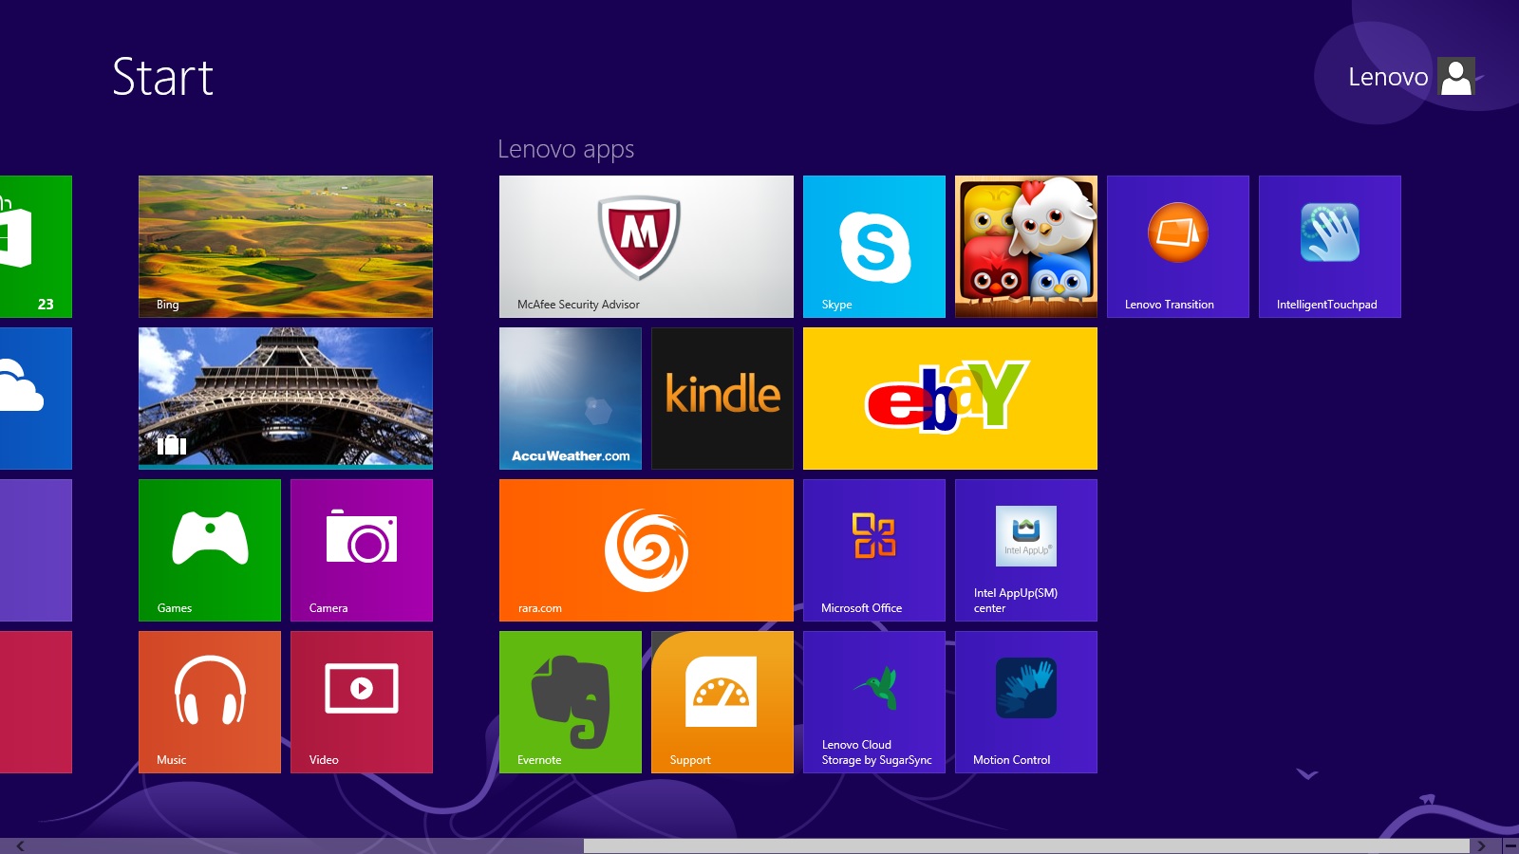The width and height of the screenshot is (1519, 854).
Task: Open the orange rara.com tile
Action: 647,550
